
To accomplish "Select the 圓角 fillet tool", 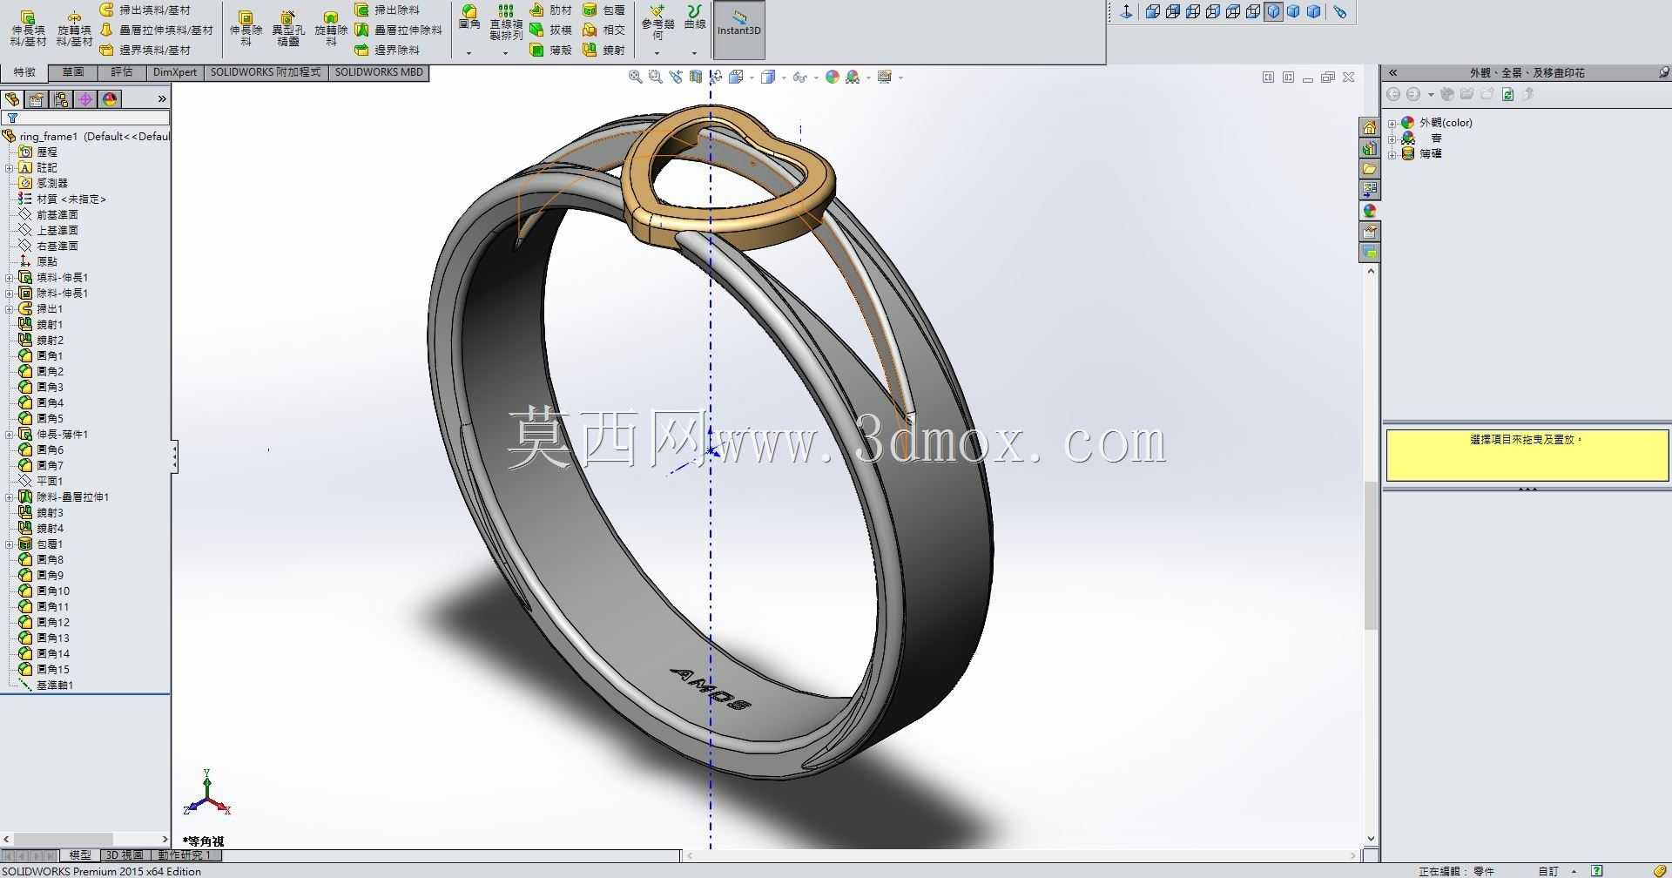I will tap(469, 17).
